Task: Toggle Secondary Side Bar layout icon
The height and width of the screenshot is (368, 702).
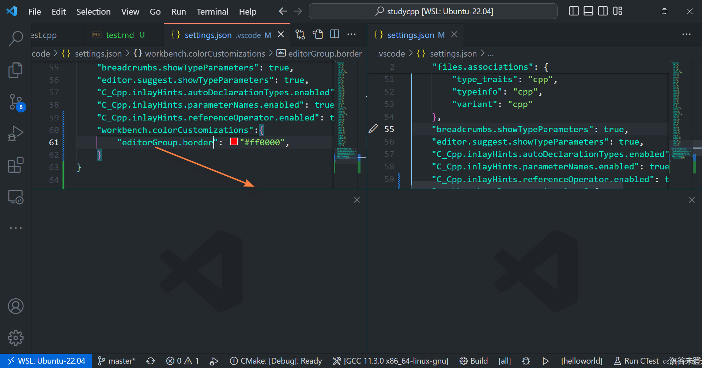Action: pyautogui.click(x=603, y=11)
